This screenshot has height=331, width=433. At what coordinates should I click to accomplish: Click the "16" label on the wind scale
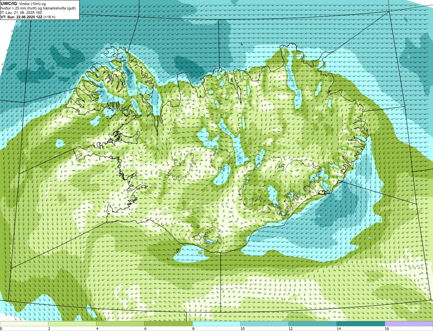(x=386, y=329)
